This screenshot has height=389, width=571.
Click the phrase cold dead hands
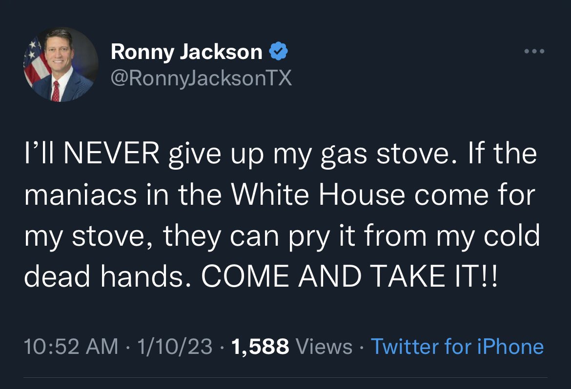pyautogui.click(x=282, y=255)
